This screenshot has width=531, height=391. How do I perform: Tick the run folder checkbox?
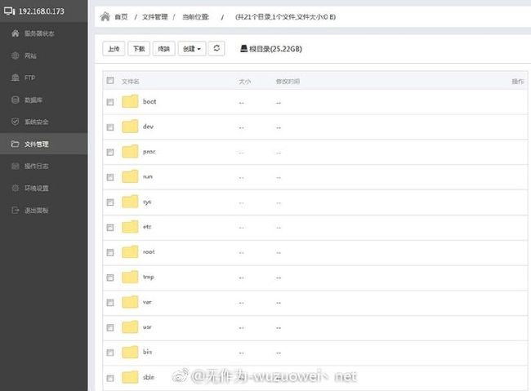(110, 177)
